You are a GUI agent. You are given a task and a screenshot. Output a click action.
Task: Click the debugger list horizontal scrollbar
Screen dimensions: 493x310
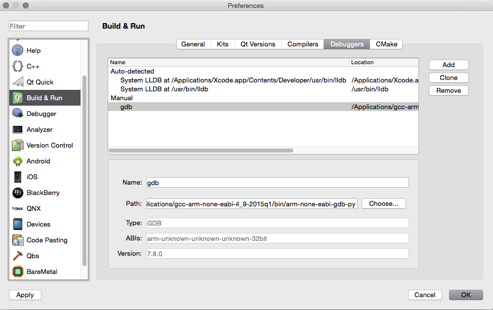coord(201,151)
